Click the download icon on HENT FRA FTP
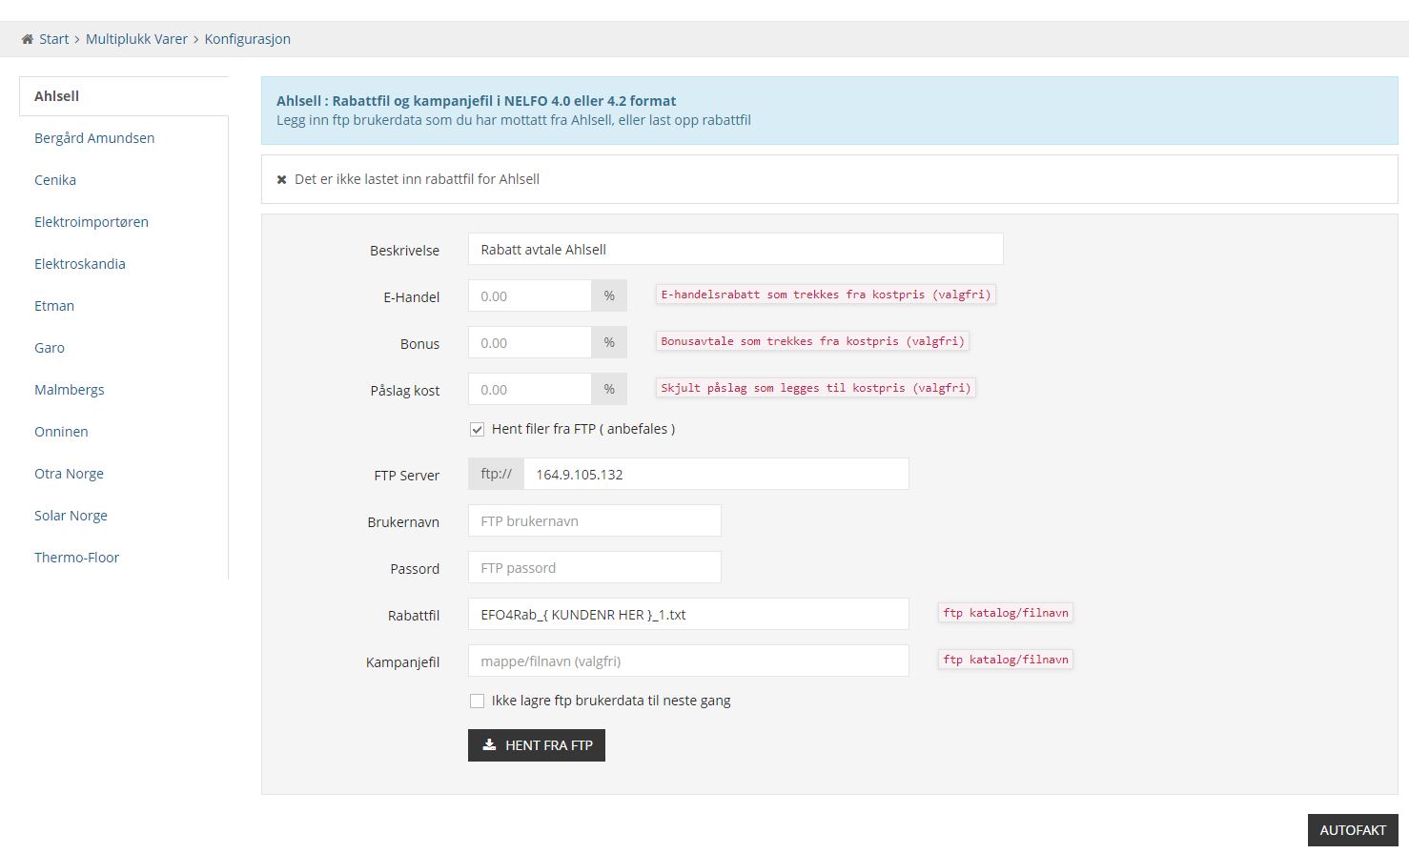1409x854 pixels. coord(489,745)
